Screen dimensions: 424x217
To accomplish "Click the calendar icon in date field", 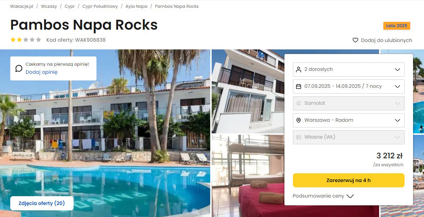I will [299, 86].
